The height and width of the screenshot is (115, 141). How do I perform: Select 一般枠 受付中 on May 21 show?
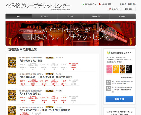[64, 99]
